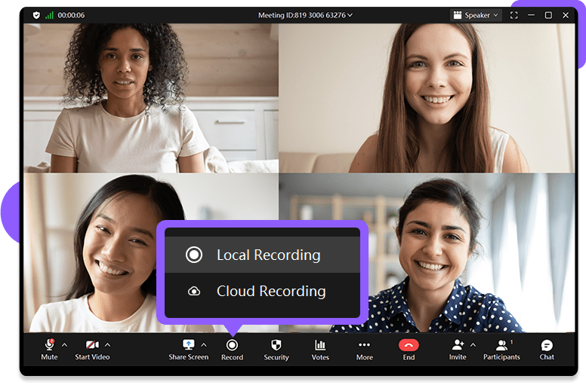The height and width of the screenshot is (385, 586).
Task: Open the Votes poll panel
Action: (x=320, y=350)
